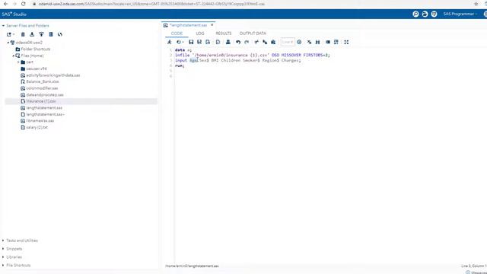Select the Balance_Bank.xlsx file

coord(43,81)
